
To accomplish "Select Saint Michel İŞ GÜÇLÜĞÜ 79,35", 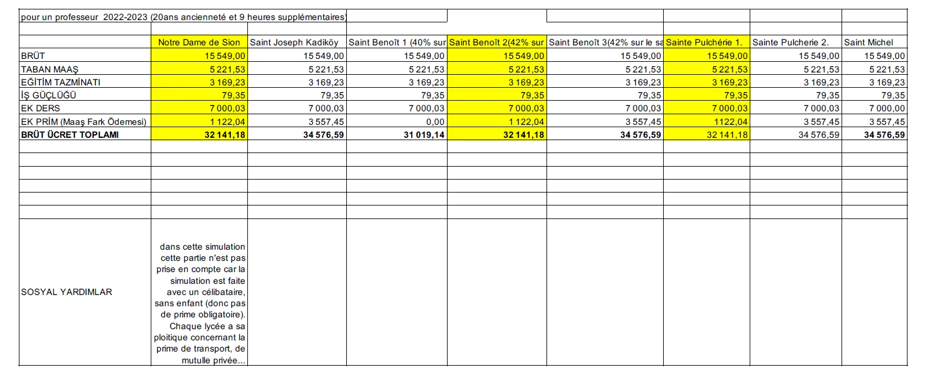I will tap(875, 95).
